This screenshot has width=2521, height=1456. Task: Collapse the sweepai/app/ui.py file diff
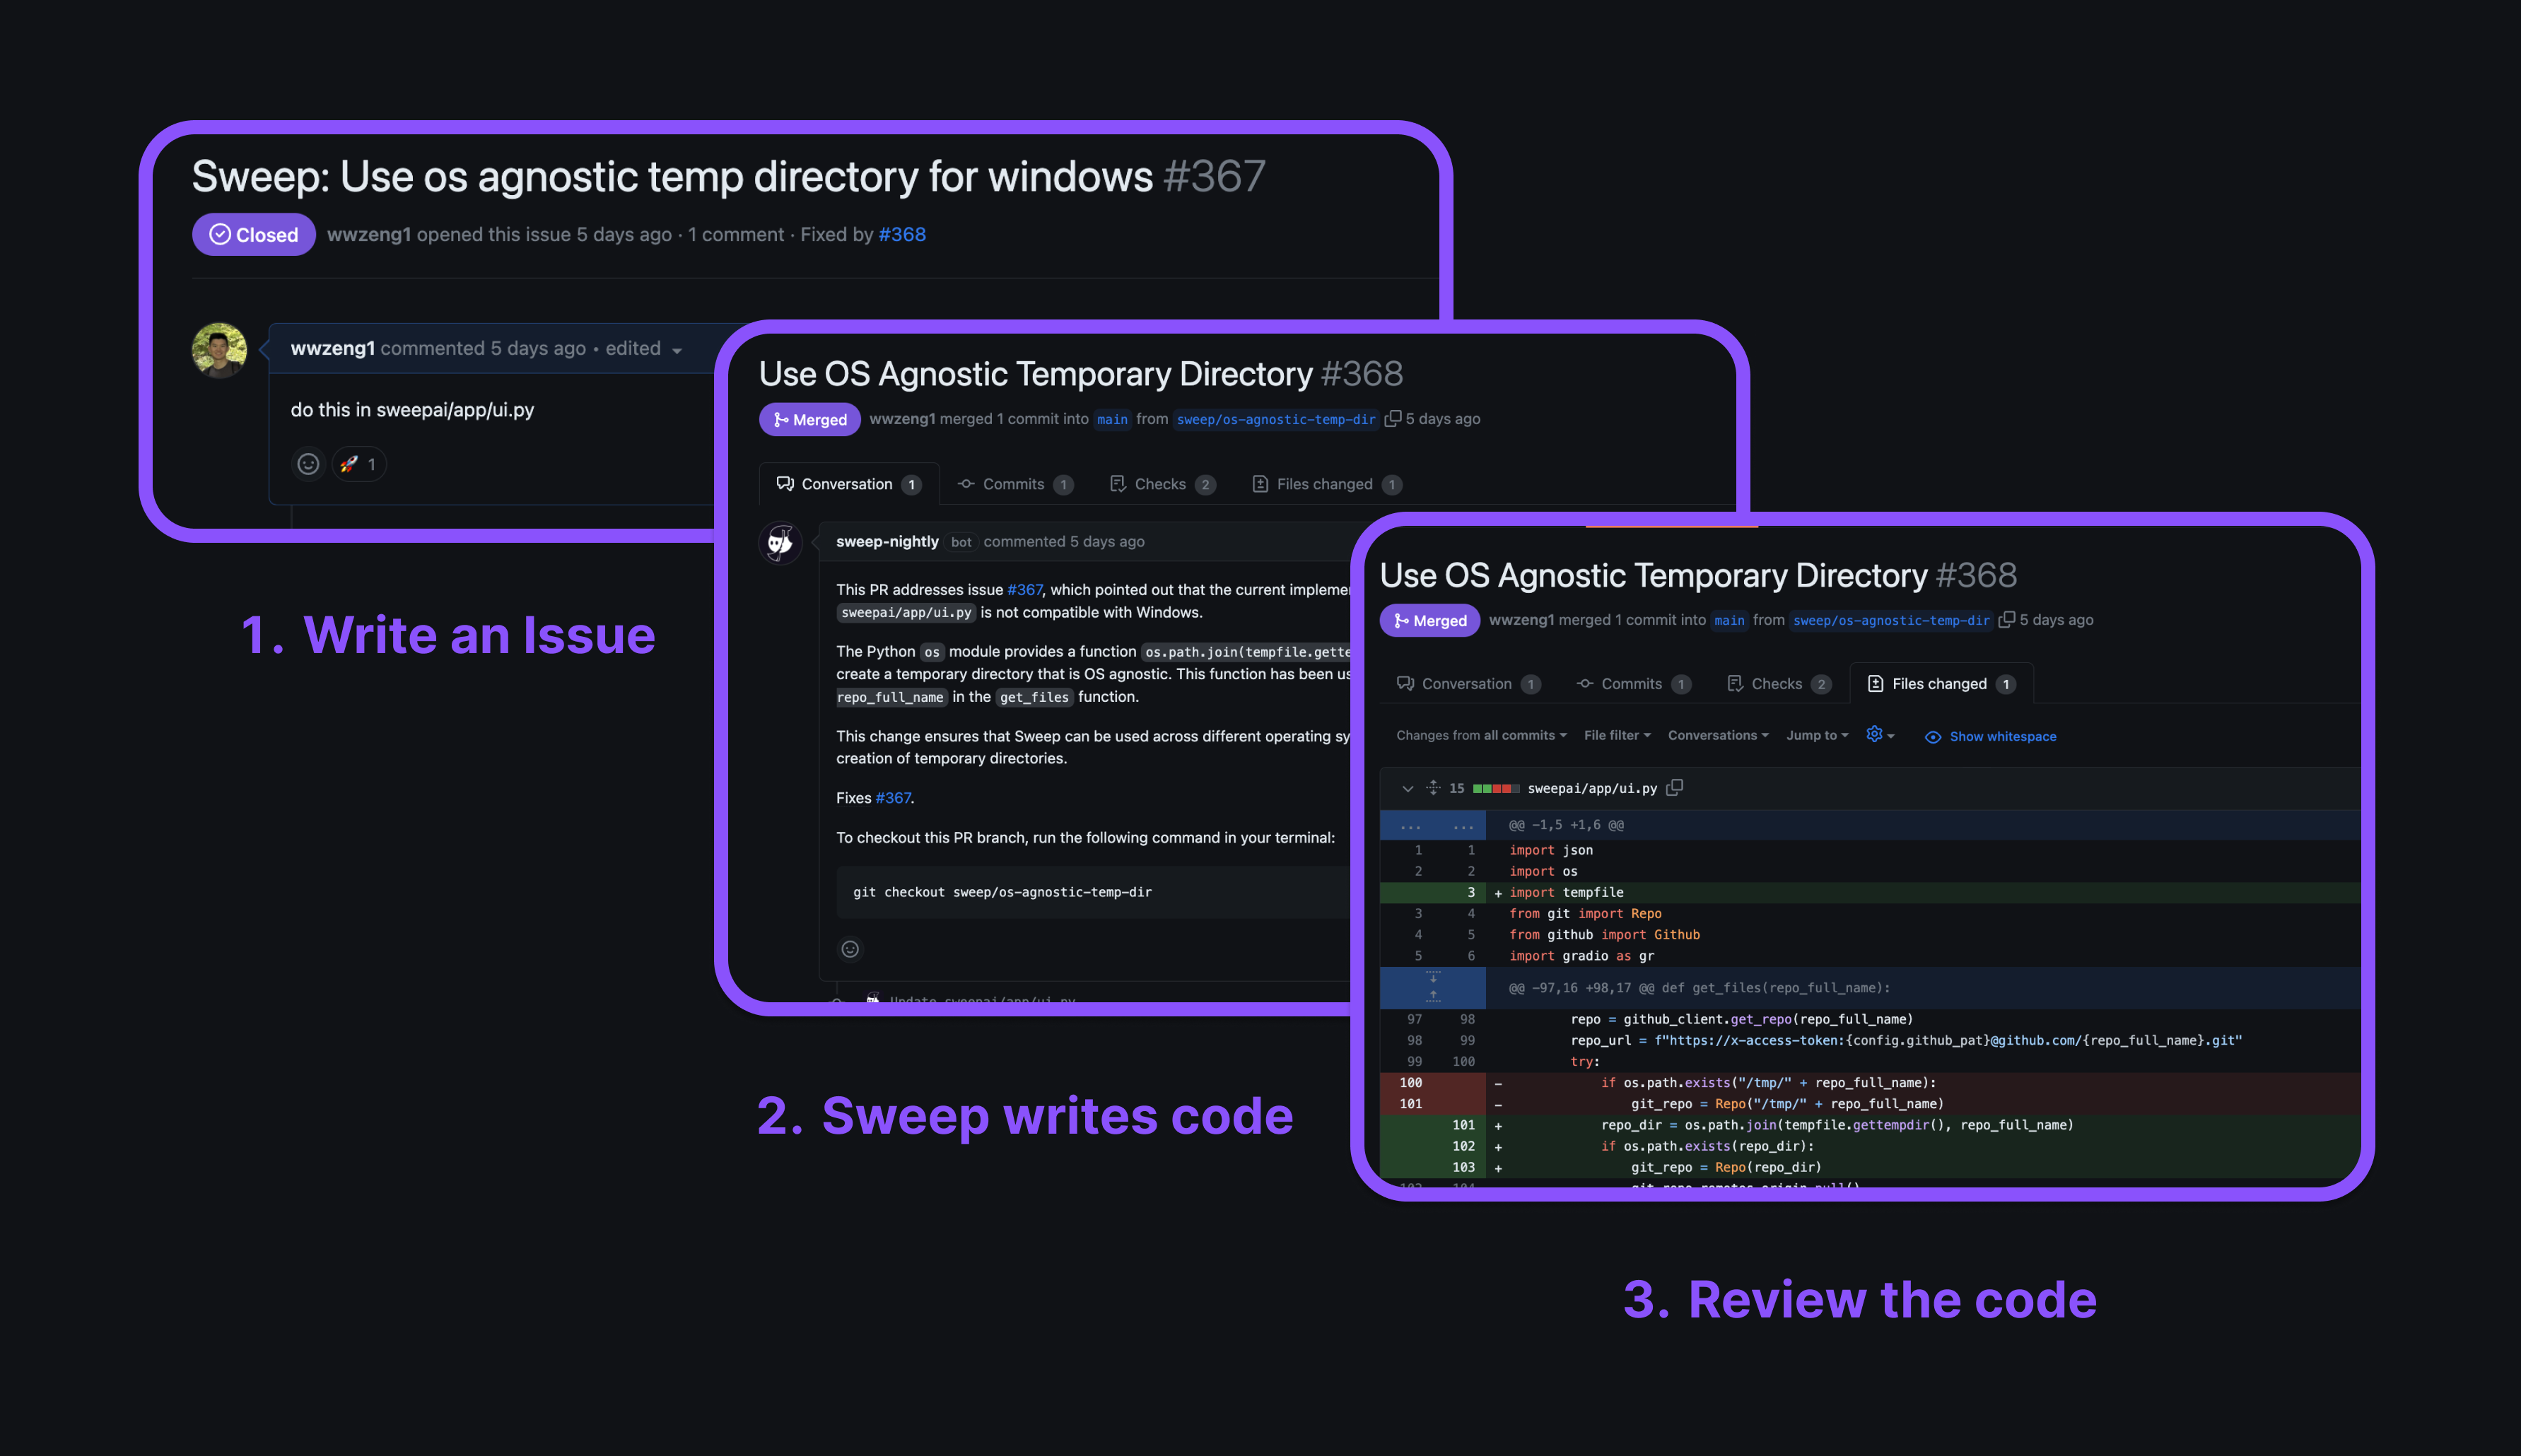[x=1407, y=788]
